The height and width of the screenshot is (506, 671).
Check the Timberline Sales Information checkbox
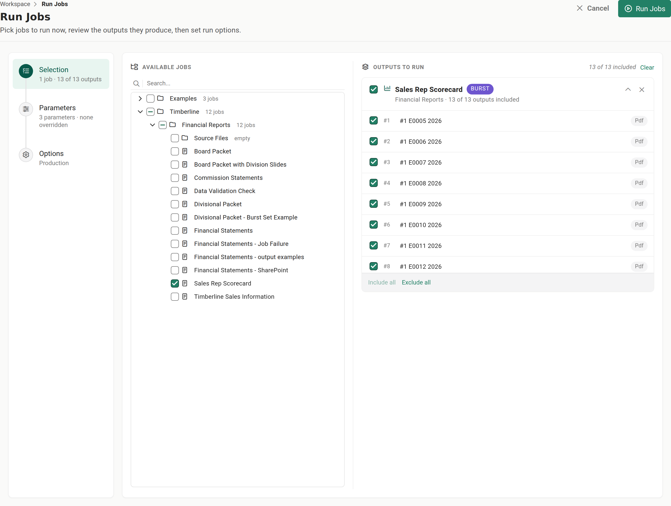click(175, 296)
